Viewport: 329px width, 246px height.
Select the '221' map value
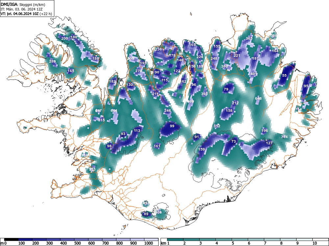237,55
